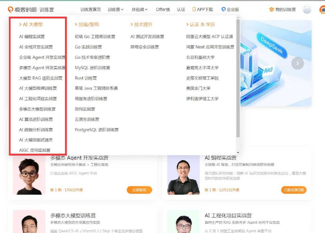Click the 立即报名 button
The image size is (325, 233).
point(139,190)
